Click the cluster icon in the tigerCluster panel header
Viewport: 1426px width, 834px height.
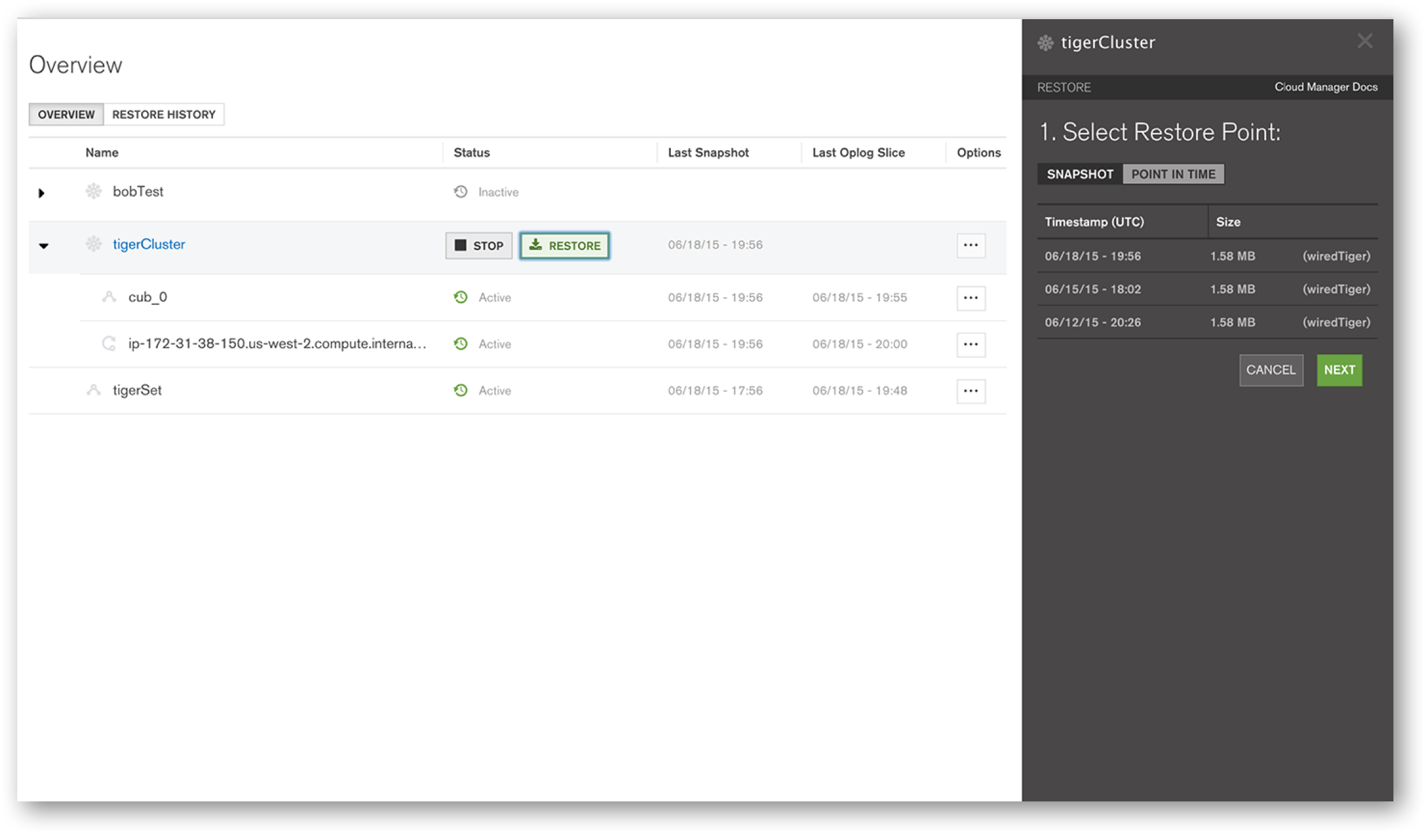click(x=1045, y=43)
